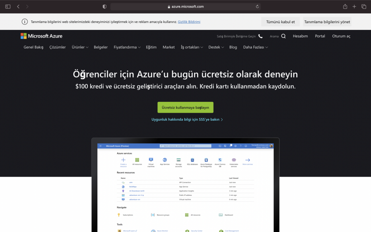Click the App Services icon in preview
371x232 pixels.
click(x=165, y=160)
